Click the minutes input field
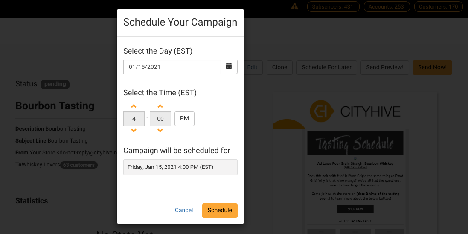468x234 pixels. (160, 119)
